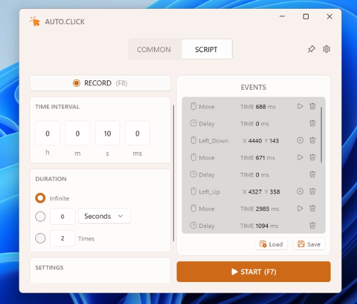Click the SETTINGS section header
The width and height of the screenshot is (357, 304).
coord(50,268)
